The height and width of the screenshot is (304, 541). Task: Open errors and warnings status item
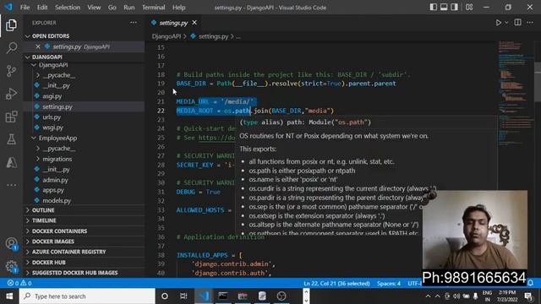19,283
